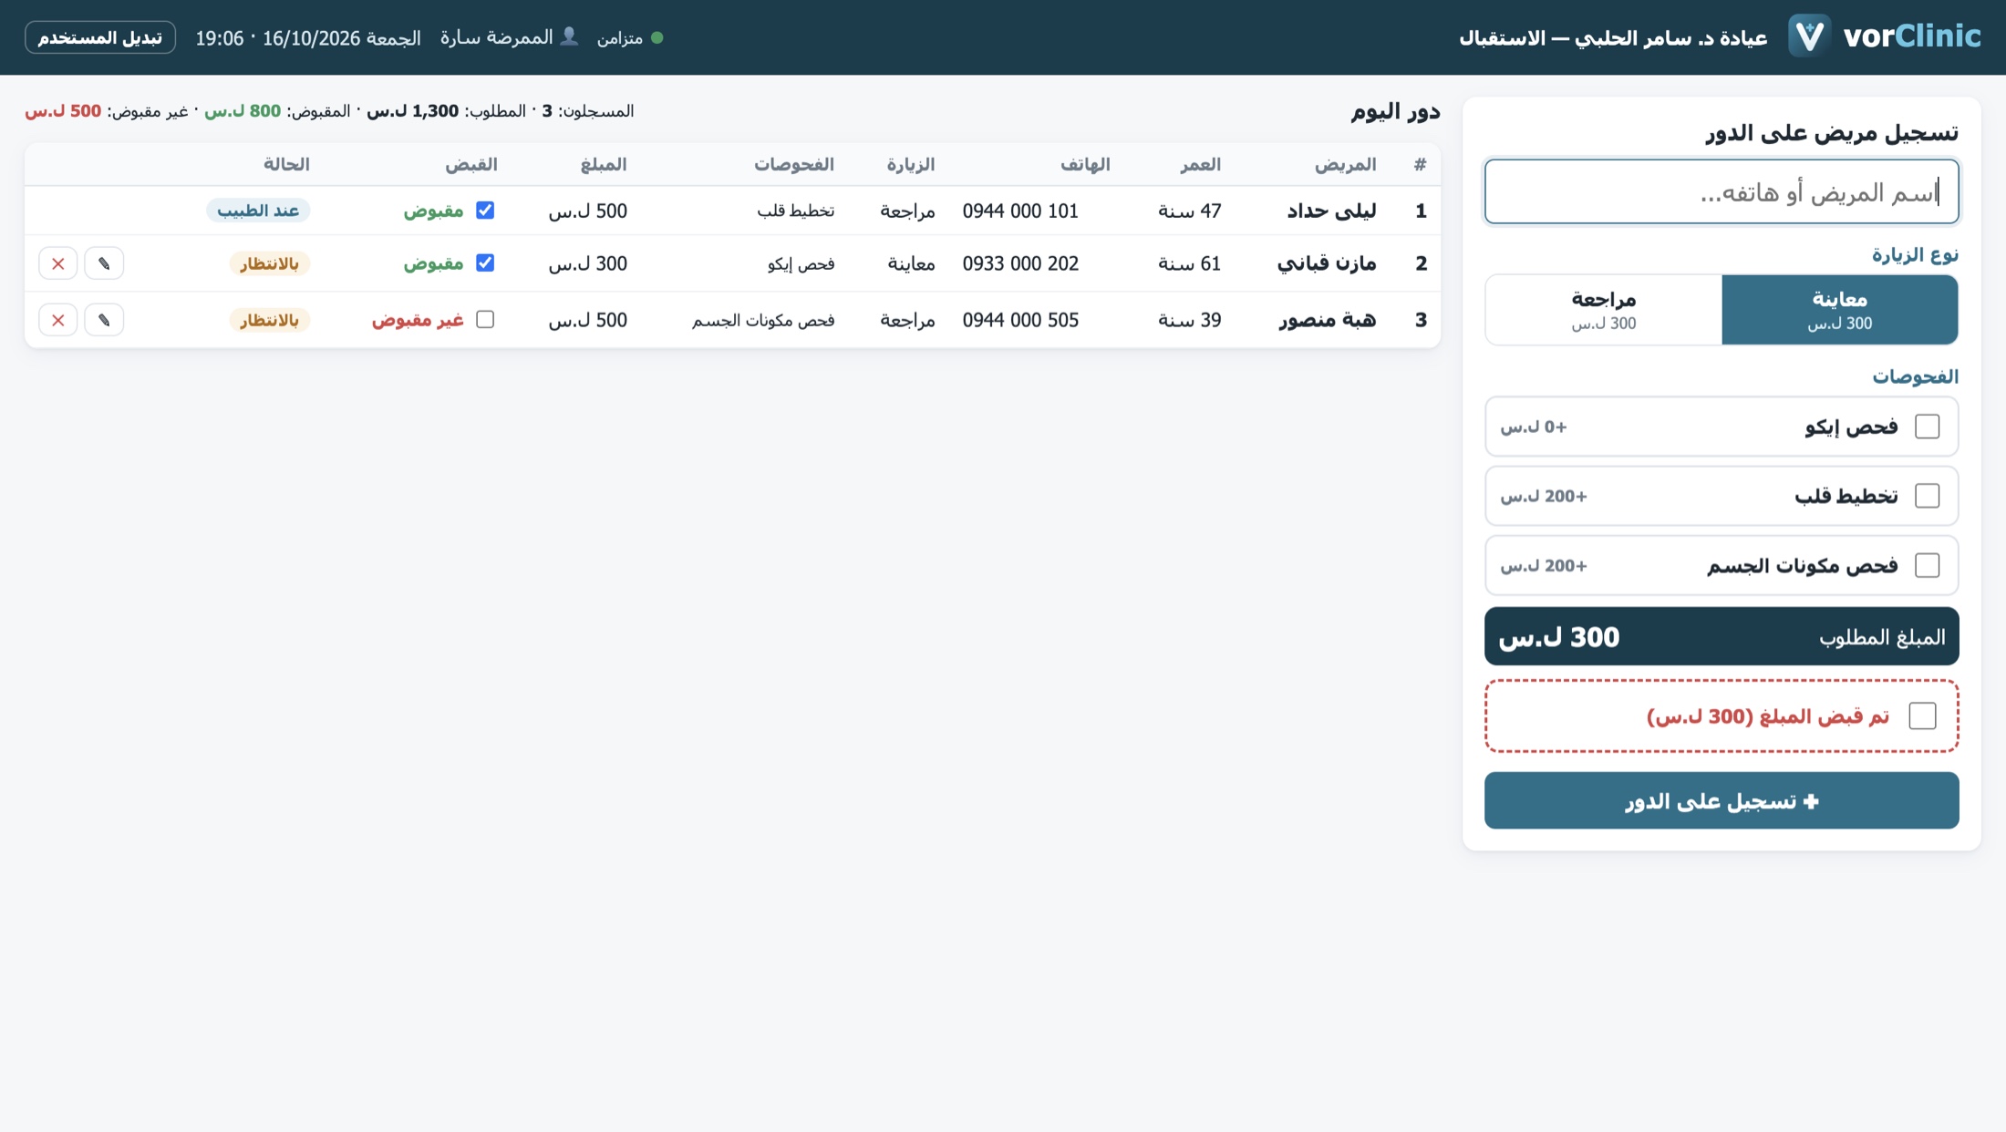Screen dimensions: 2006x1132
Task: Click the عند الطبيب status badge
Action: [x=258, y=211]
